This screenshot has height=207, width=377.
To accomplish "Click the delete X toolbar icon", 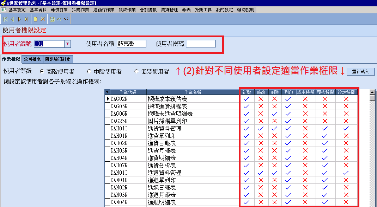I will click(x=43, y=19).
